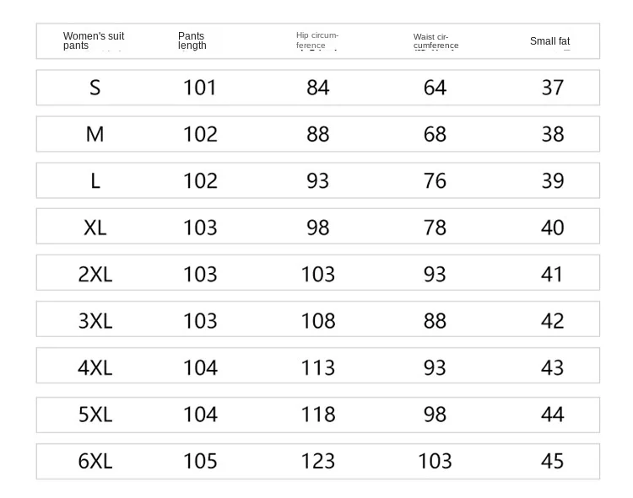
Task: Select the XL size label
Action: click(95, 228)
